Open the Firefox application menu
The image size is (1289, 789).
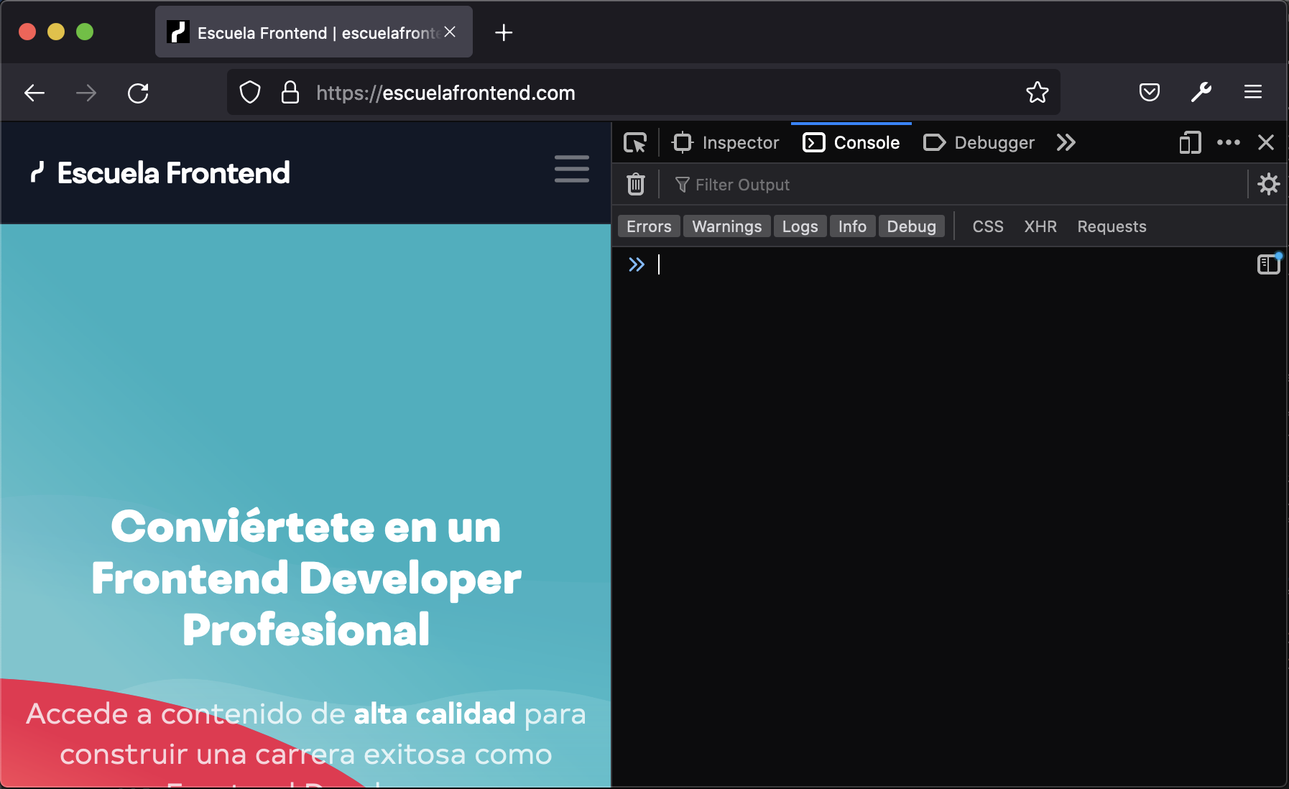(x=1253, y=92)
